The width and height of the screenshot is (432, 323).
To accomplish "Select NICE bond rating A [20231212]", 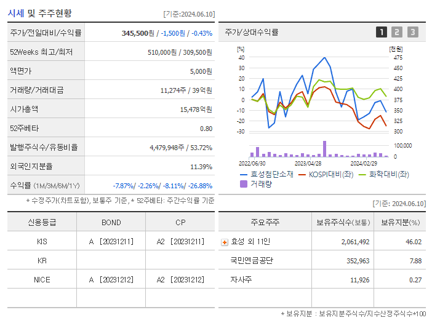I will 111,280.
